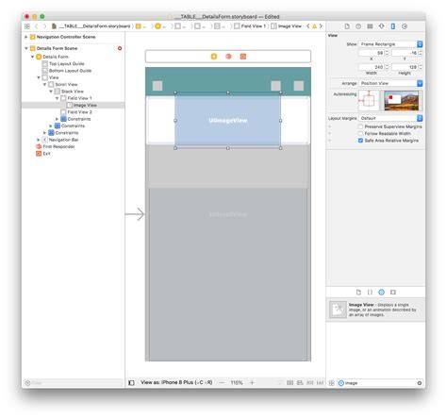Viewport: 447px width, 419px height.
Task: Select the Size inspector ruler icon
Action: (x=393, y=26)
